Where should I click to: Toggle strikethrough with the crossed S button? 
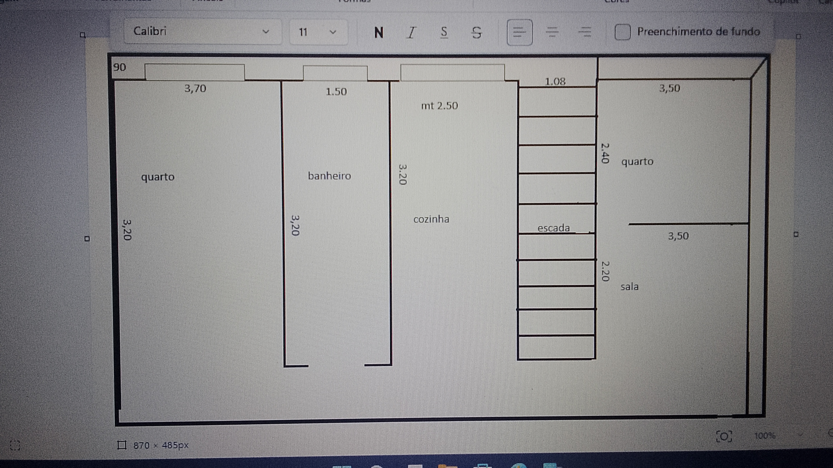(x=476, y=33)
